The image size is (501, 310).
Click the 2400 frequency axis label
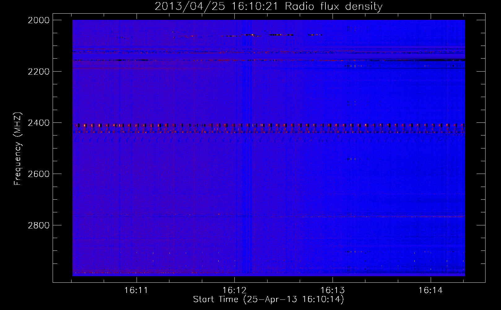coord(39,123)
